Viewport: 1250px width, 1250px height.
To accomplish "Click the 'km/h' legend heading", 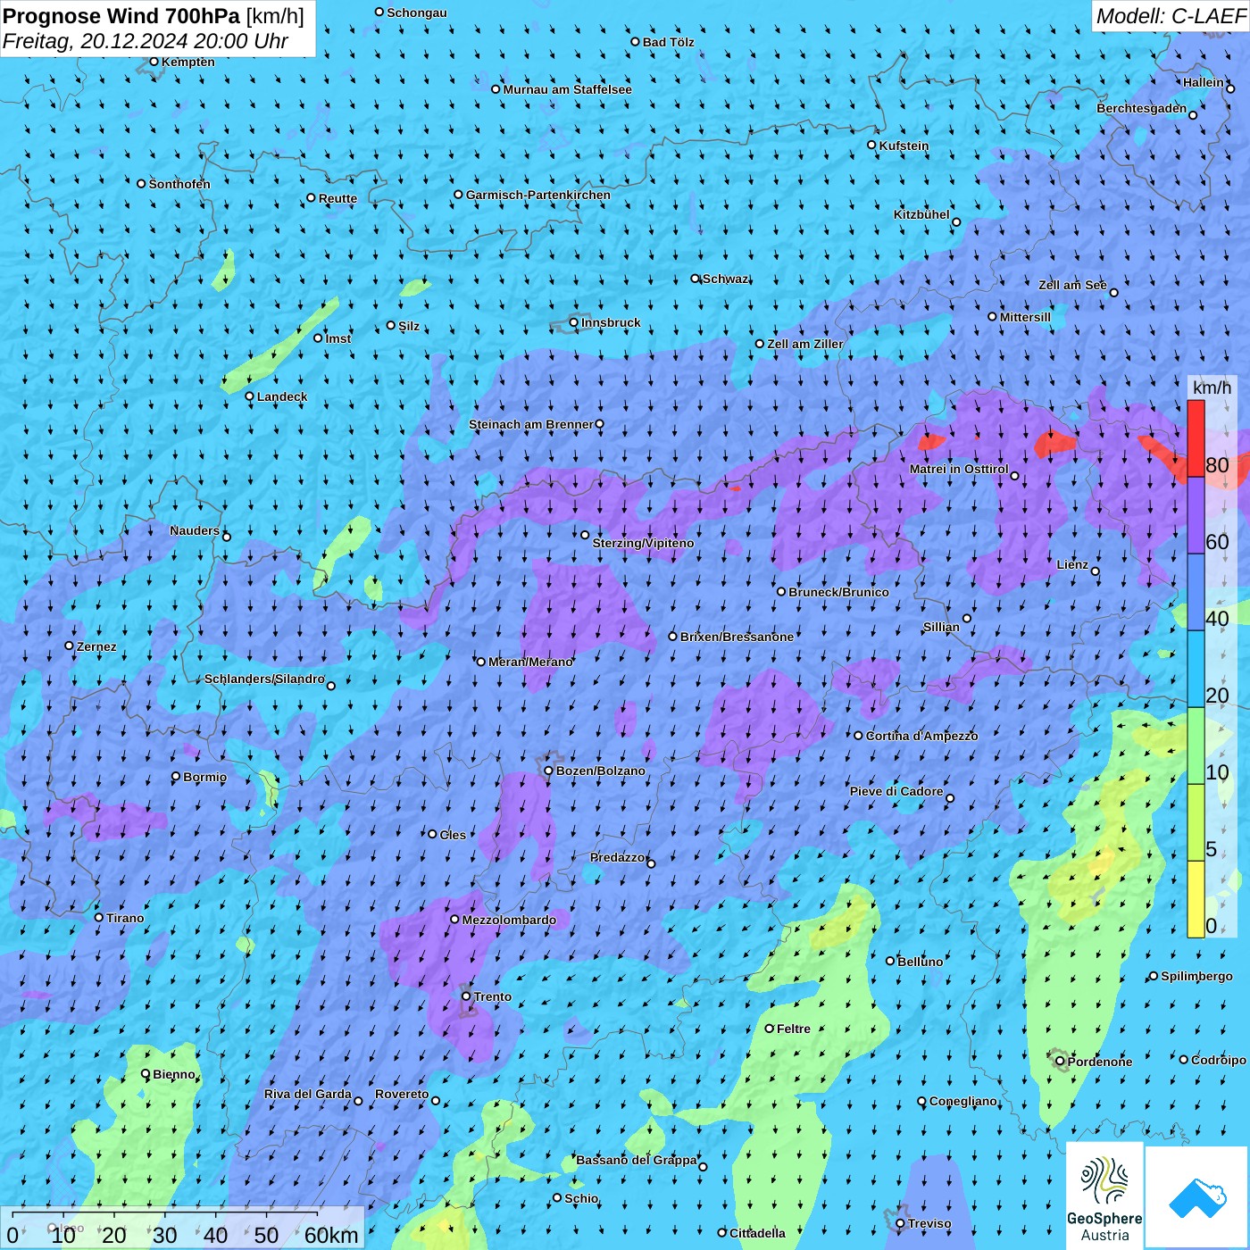I will [1212, 387].
